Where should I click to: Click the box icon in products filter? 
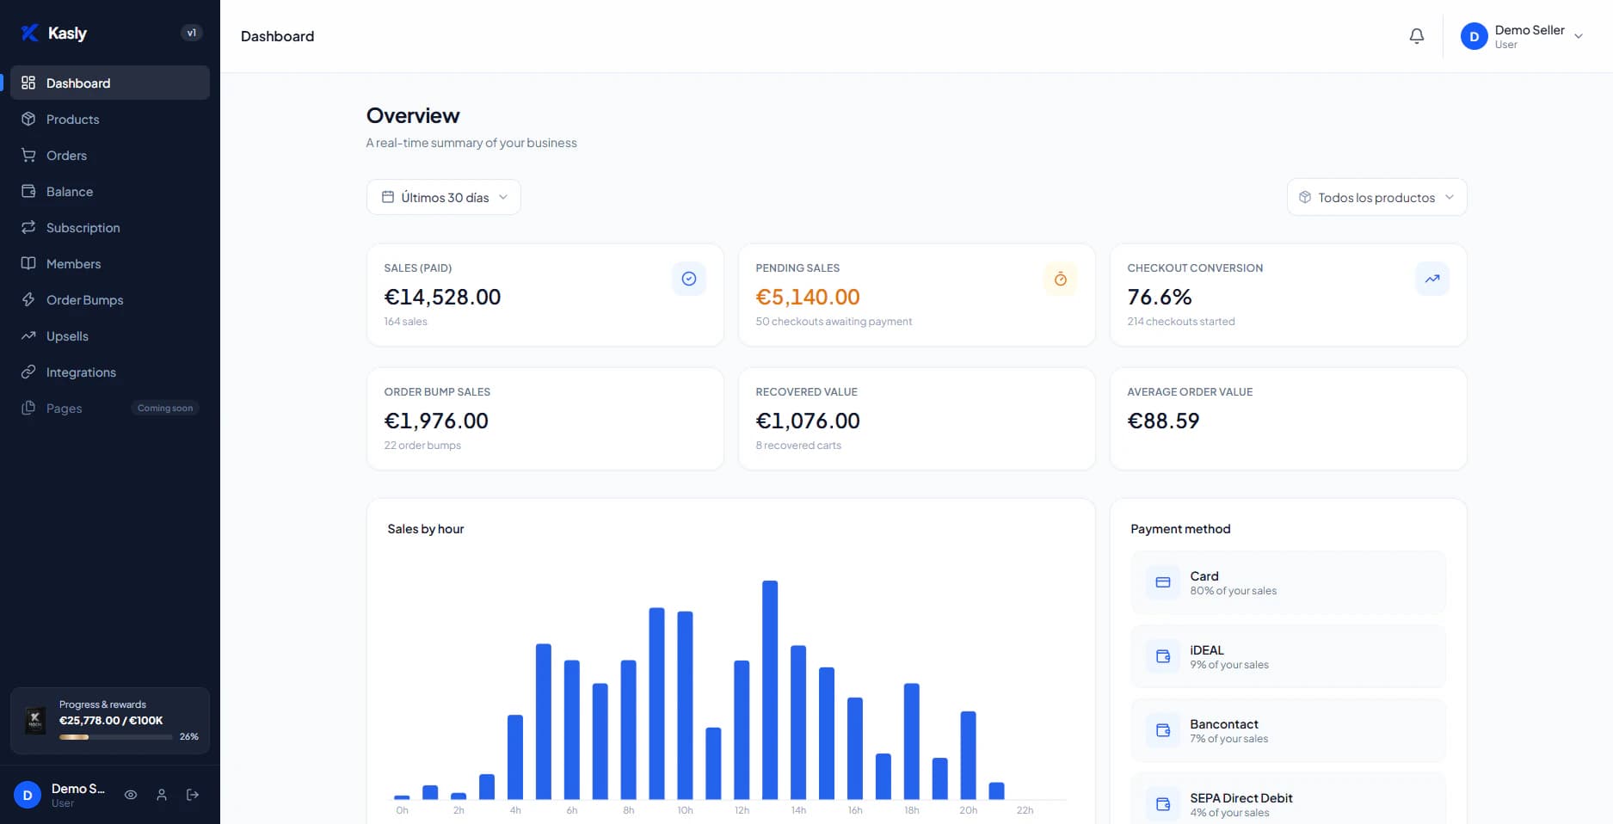(x=1305, y=197)
